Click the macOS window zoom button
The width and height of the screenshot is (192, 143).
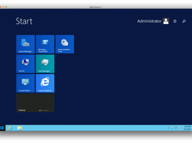[6, 7]
